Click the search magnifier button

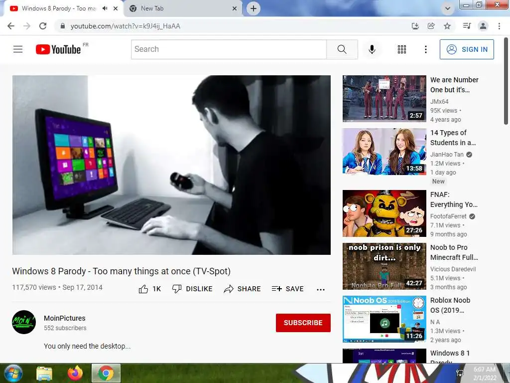pos(342,49)
